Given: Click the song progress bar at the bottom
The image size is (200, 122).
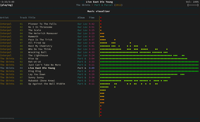Looking at the screenshot, I should coord(99,119).
